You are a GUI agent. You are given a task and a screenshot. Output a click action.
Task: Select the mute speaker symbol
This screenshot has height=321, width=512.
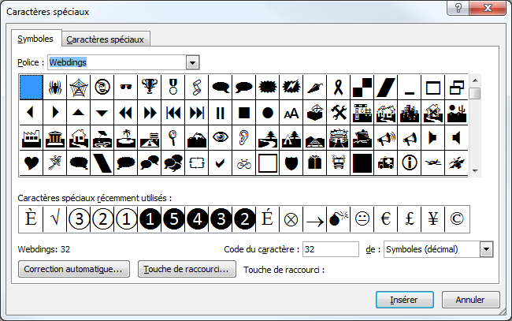pyautogui.click(x=457, y=137)
